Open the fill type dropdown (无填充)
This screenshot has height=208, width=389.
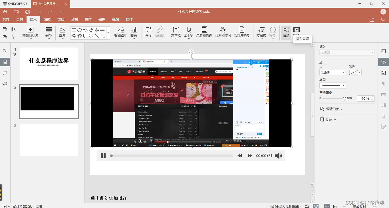click(347, 52)
